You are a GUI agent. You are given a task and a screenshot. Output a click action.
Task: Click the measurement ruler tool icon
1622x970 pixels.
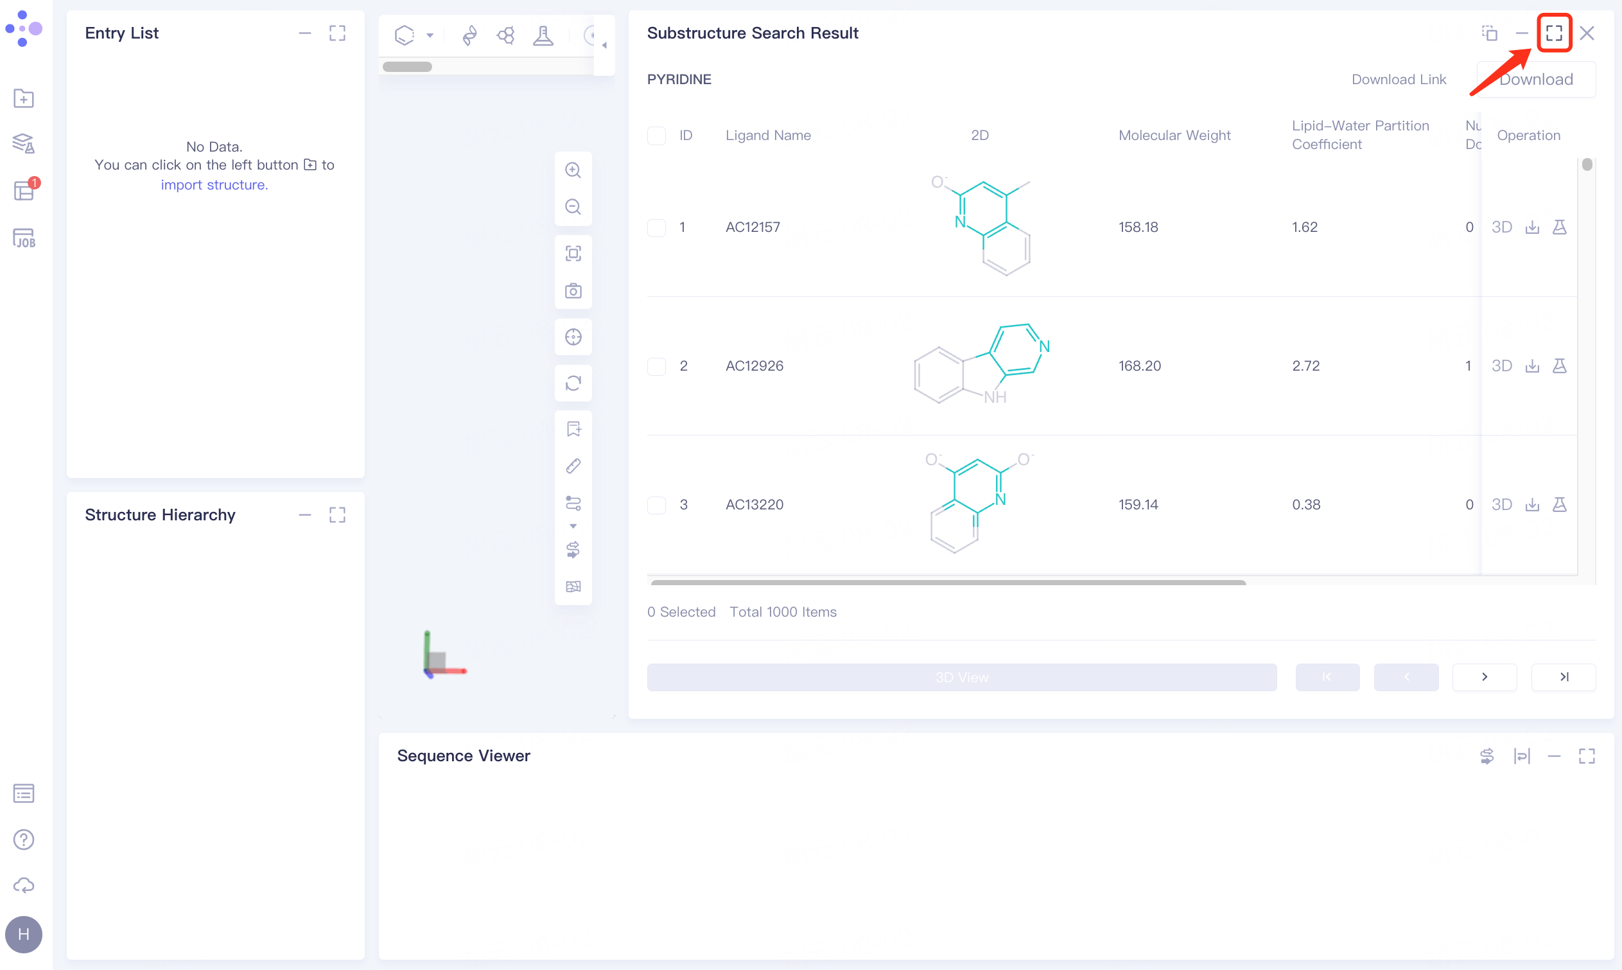coord(573,466)
